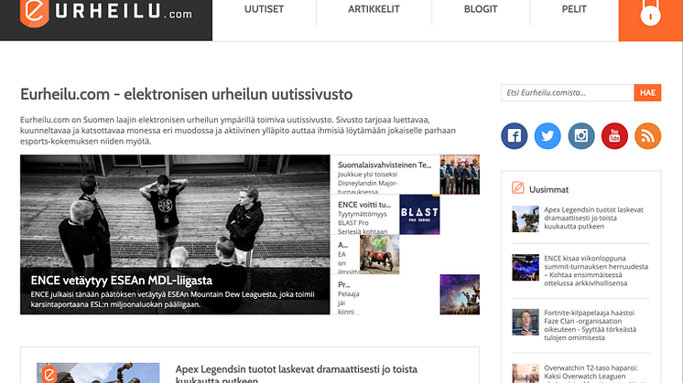Open the Suomalaisvahvisteinen Te... story

(385, 165)
